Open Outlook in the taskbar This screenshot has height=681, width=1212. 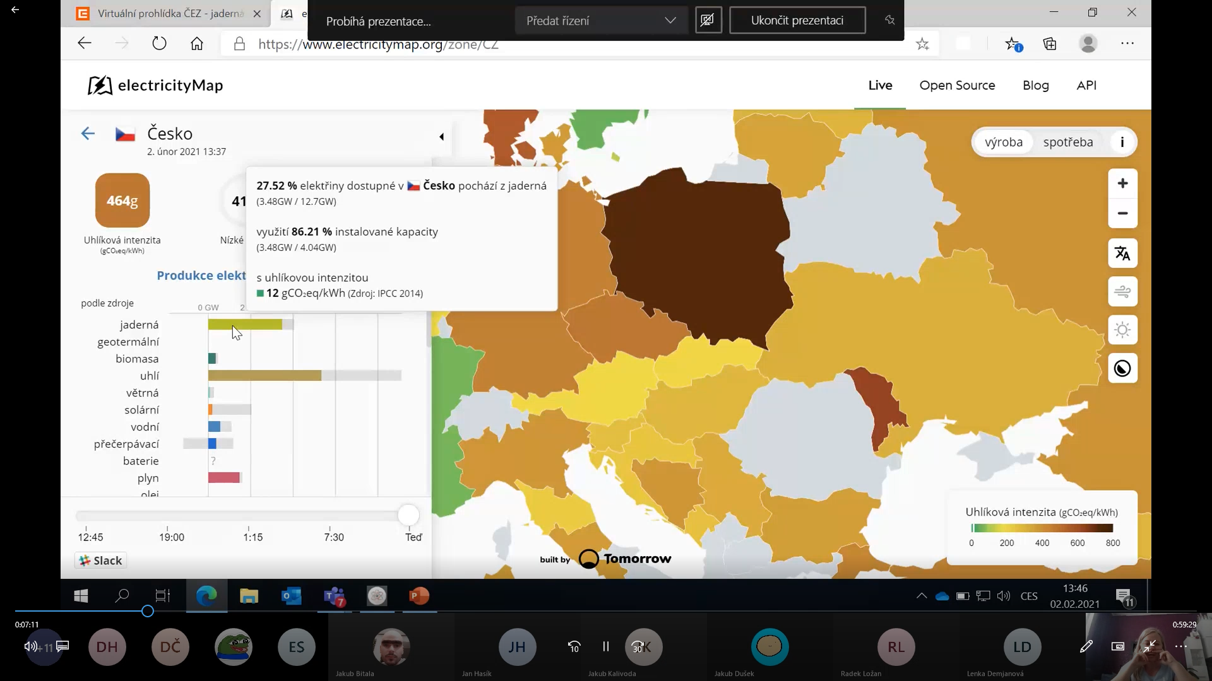pos(292,595)
